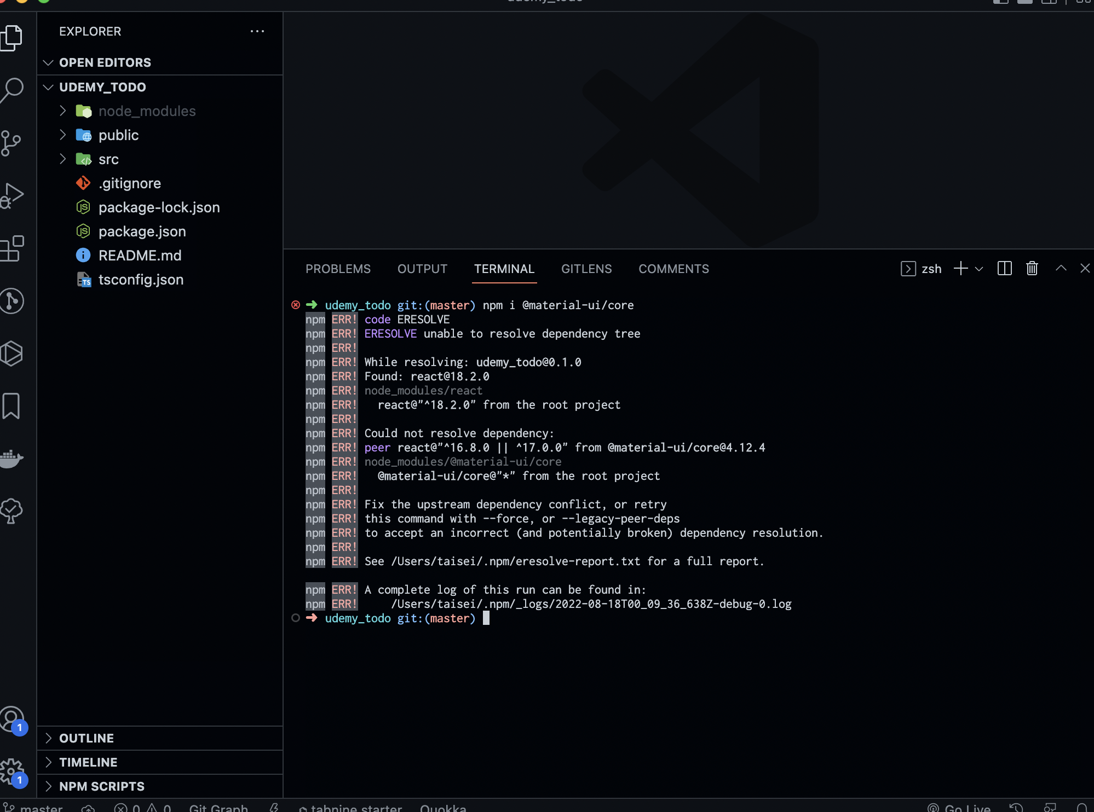Maximize the terminal panel size

(x=1061, y=269)
